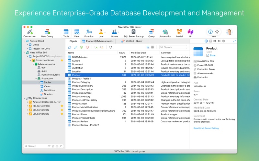Sort the list by the Modified Date column header
The image size is (259, 161).
coord(144,53)
